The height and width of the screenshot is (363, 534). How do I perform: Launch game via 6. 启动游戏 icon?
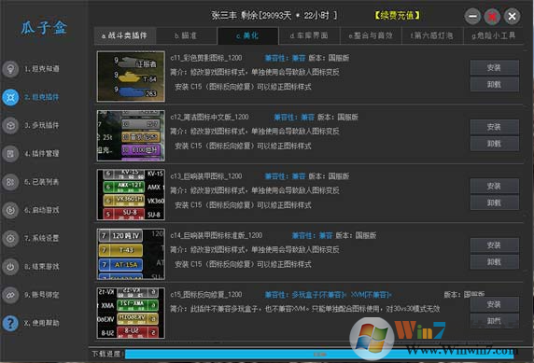10,210
